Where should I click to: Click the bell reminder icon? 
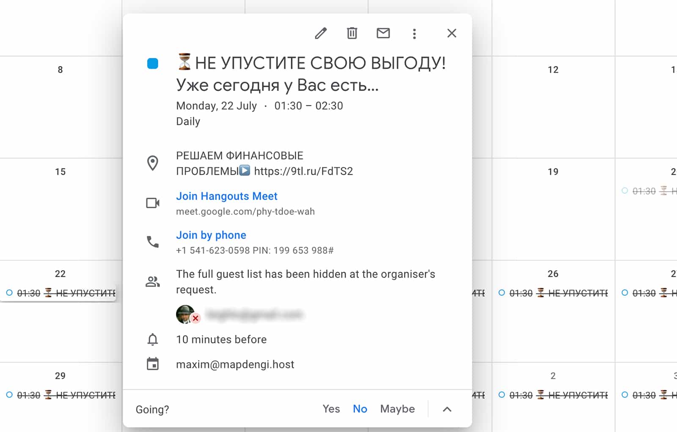point(153,339)
